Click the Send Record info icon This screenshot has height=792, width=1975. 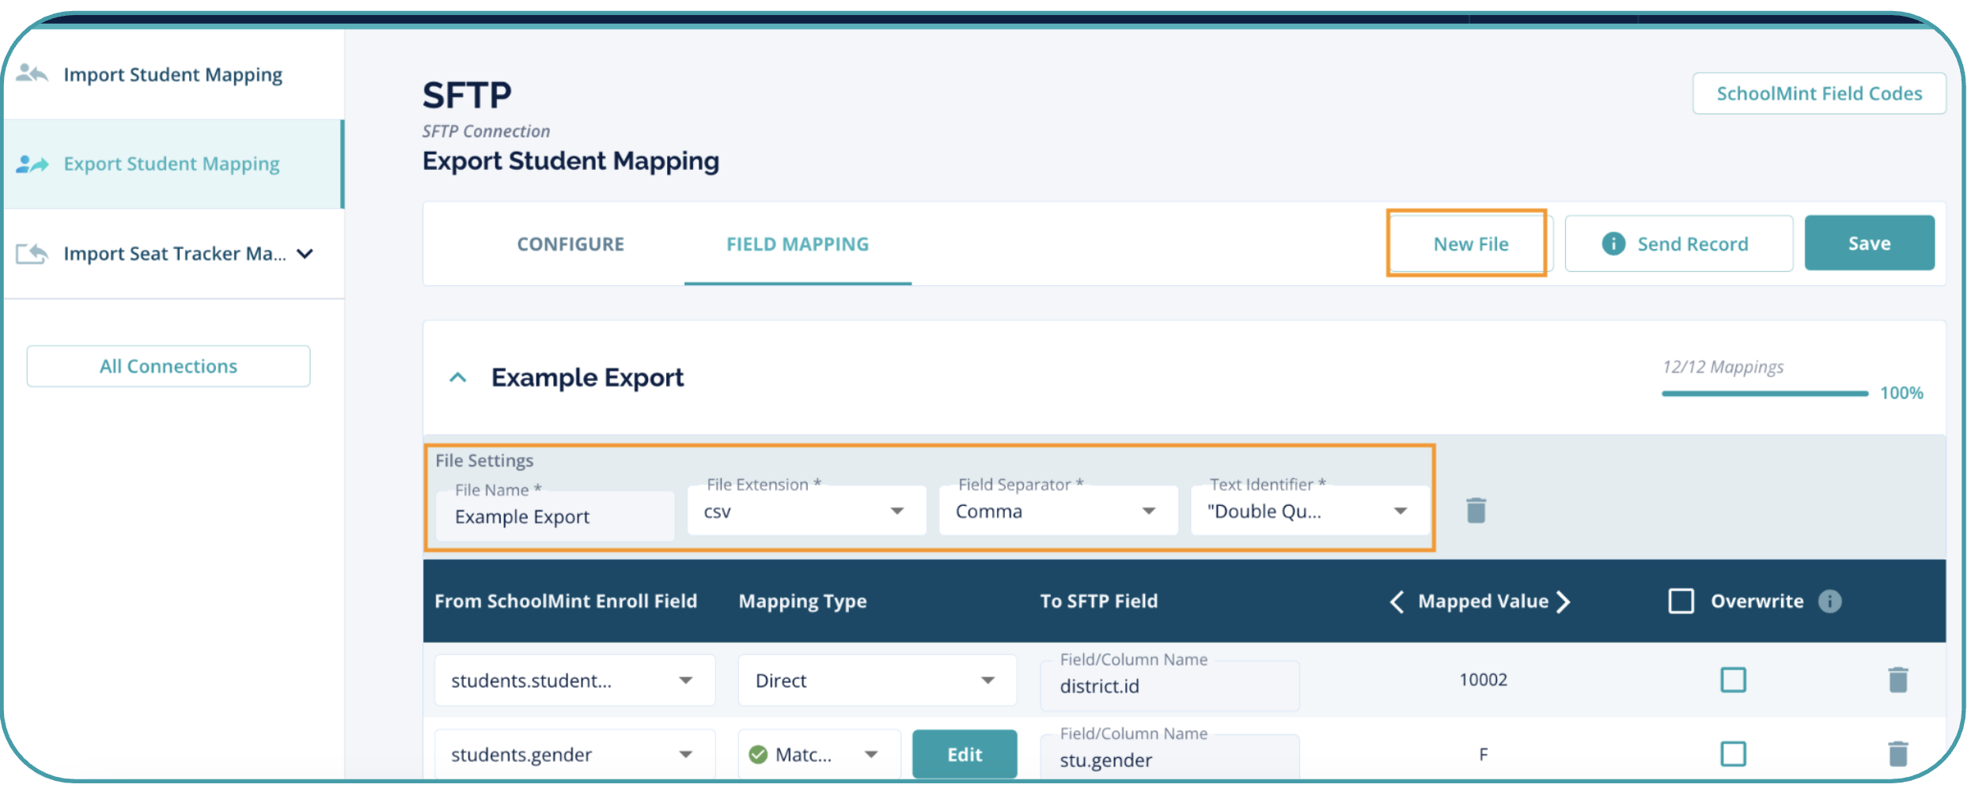click(x=1613, y=243)
